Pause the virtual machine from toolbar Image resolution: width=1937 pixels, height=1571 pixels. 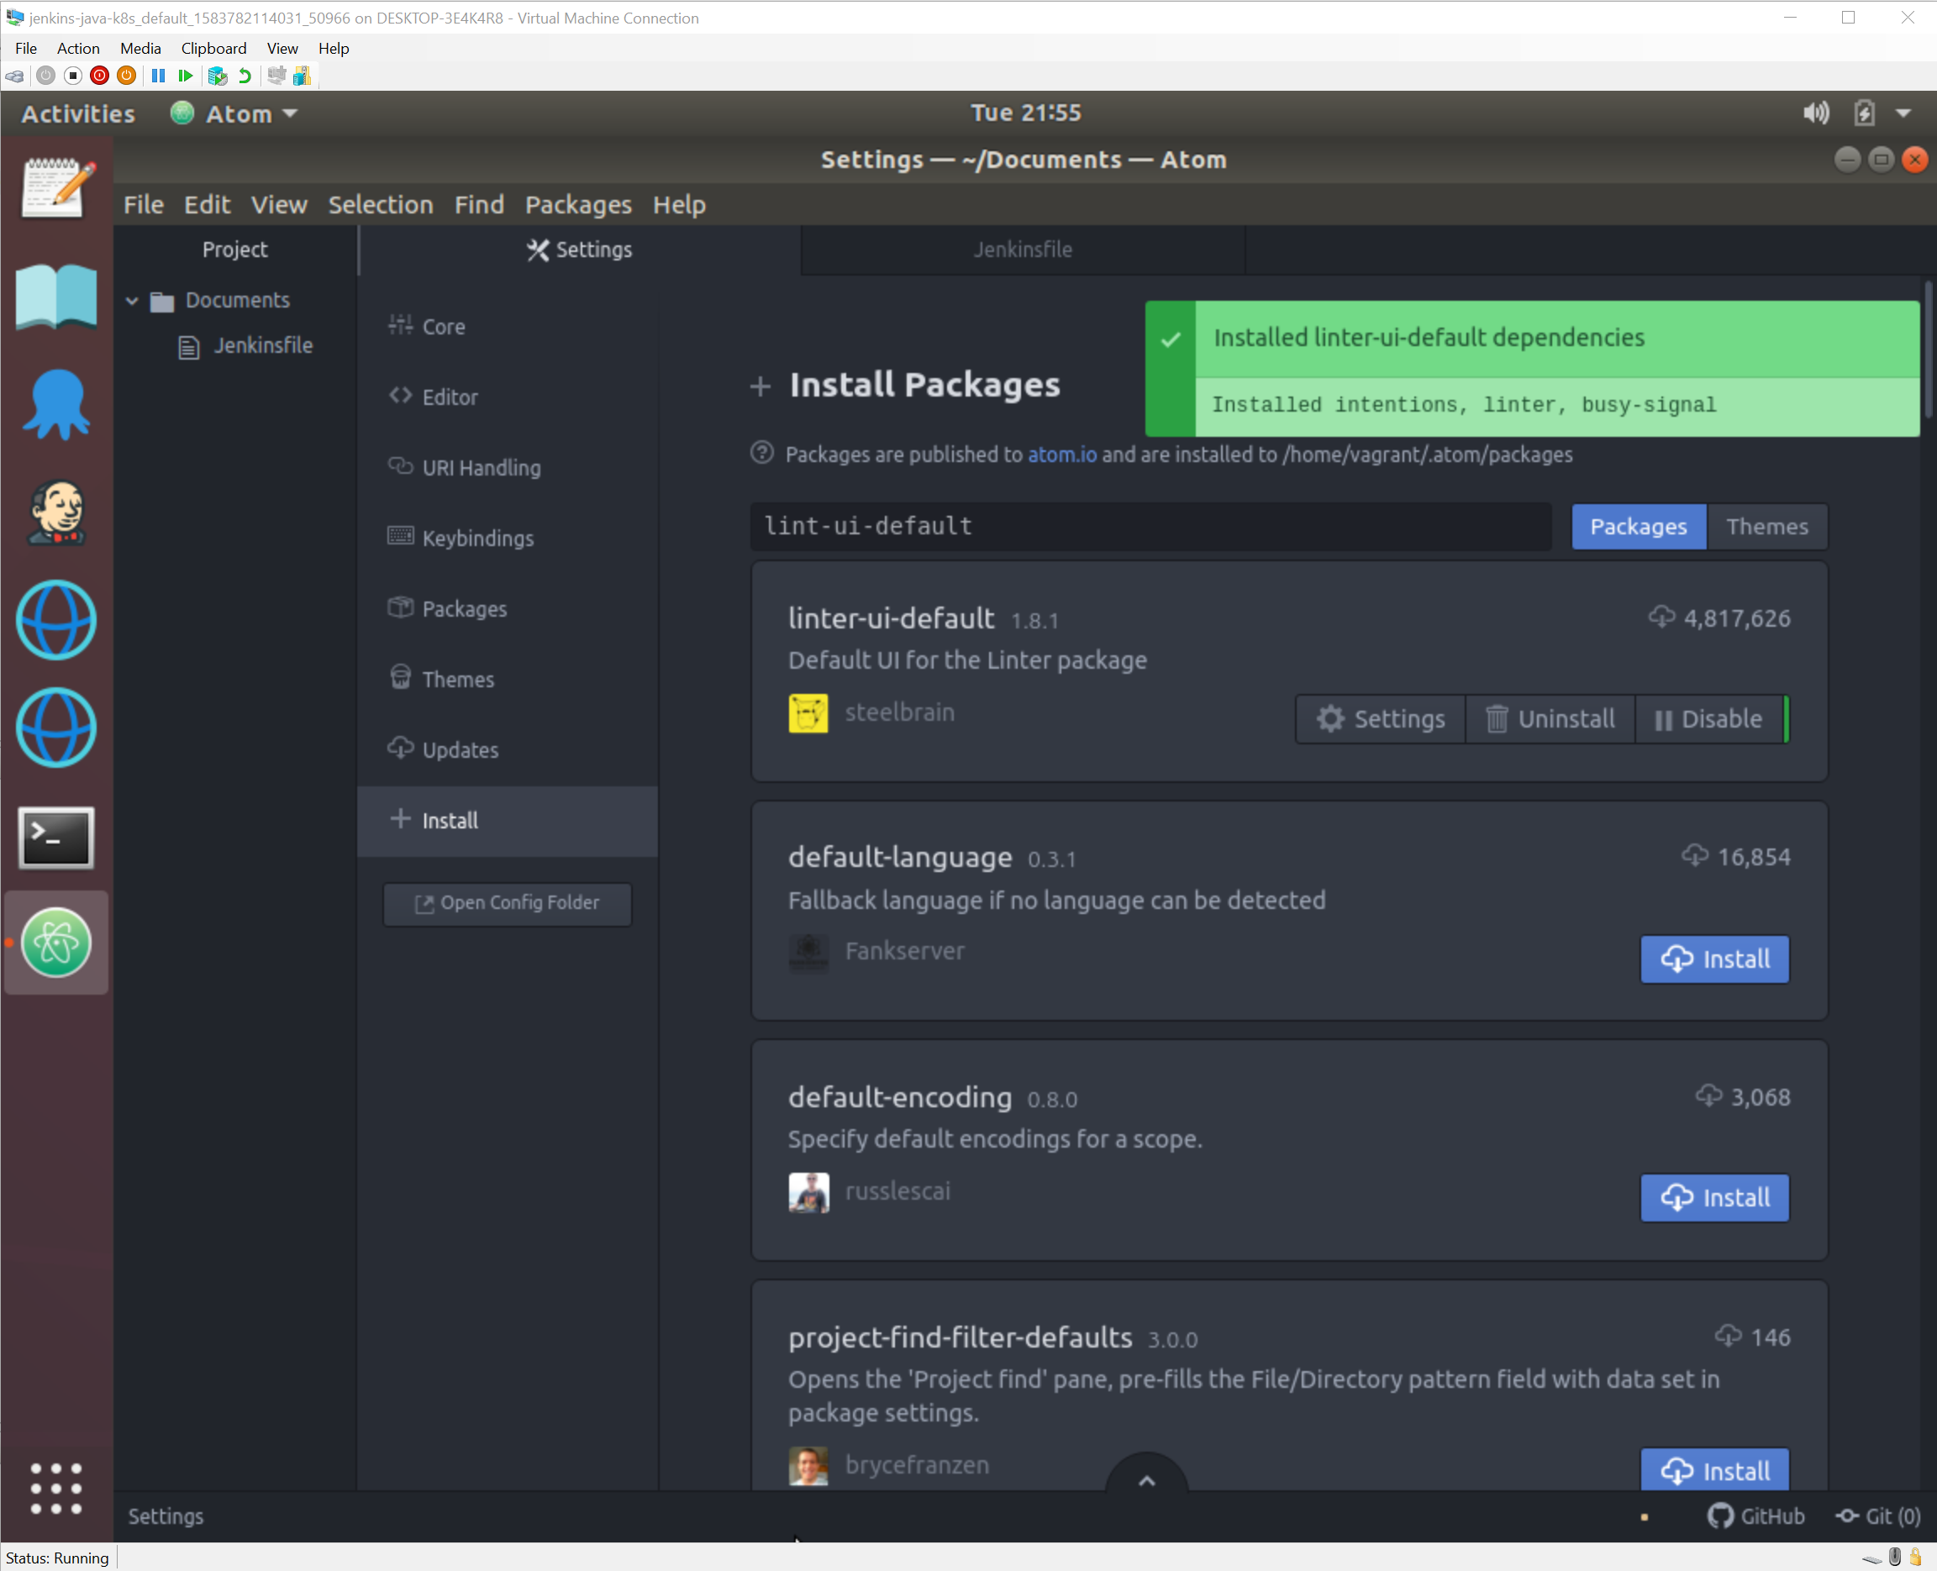point(158,76)
